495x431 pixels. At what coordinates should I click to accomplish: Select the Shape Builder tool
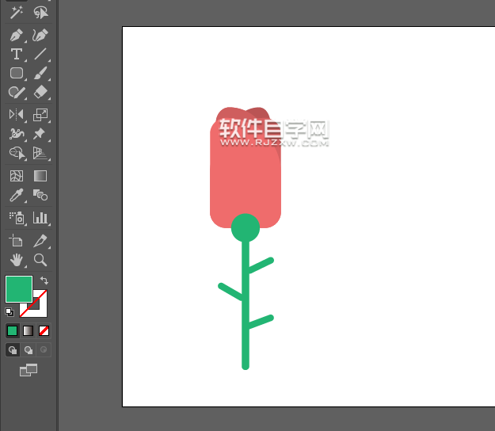[x=17, y=153]
